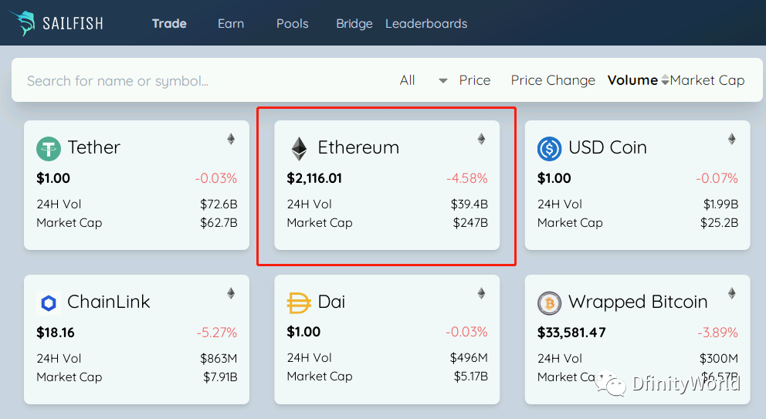766x419 pixels.
Task: Click the Wrapped Bitcoin logo
Action: tap(549, 303)
